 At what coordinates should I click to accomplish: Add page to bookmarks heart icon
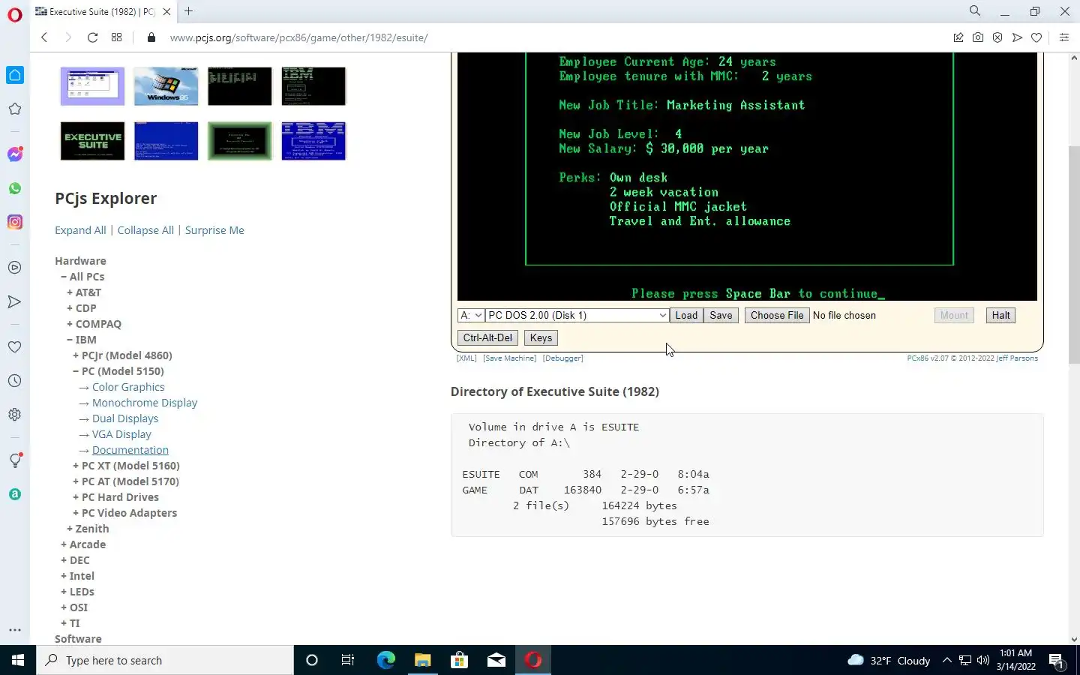click(x=1036, y=37)
